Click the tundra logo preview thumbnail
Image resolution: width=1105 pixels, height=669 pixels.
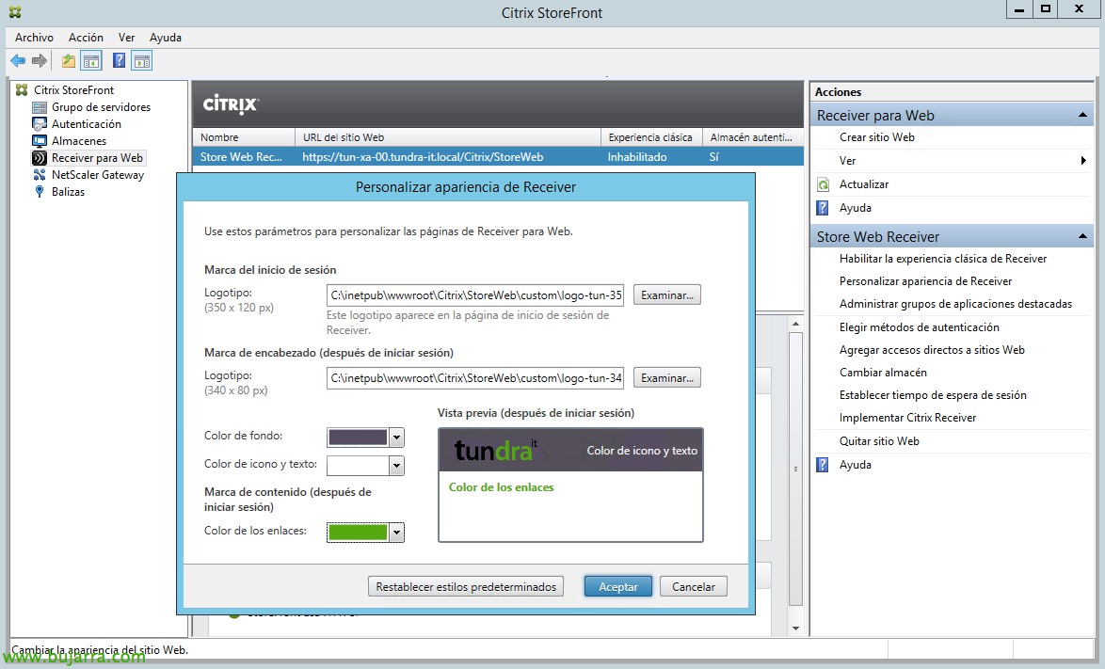pyautogui.click(x=496, y=450)
